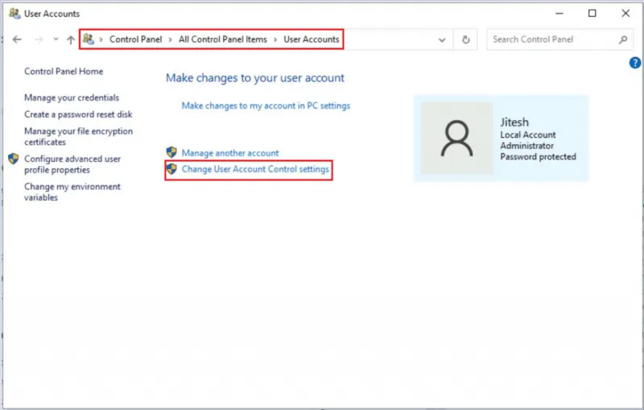The width and height of the screenshot is (644, 410).
Task: Select Control Panel in address breadcrumb
Action: (x=137, y=39)
